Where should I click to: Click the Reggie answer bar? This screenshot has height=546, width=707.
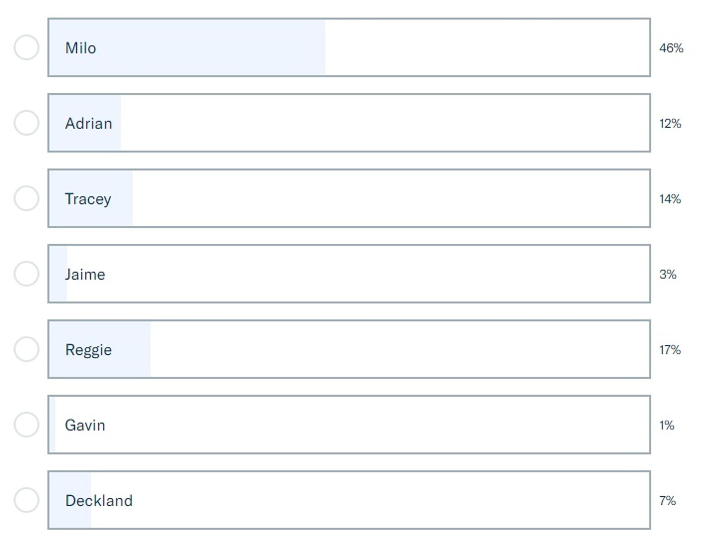pos(349,349)
